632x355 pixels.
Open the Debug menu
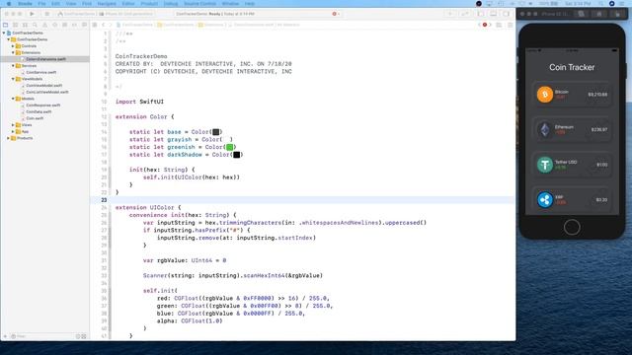[x=171, y=4]
